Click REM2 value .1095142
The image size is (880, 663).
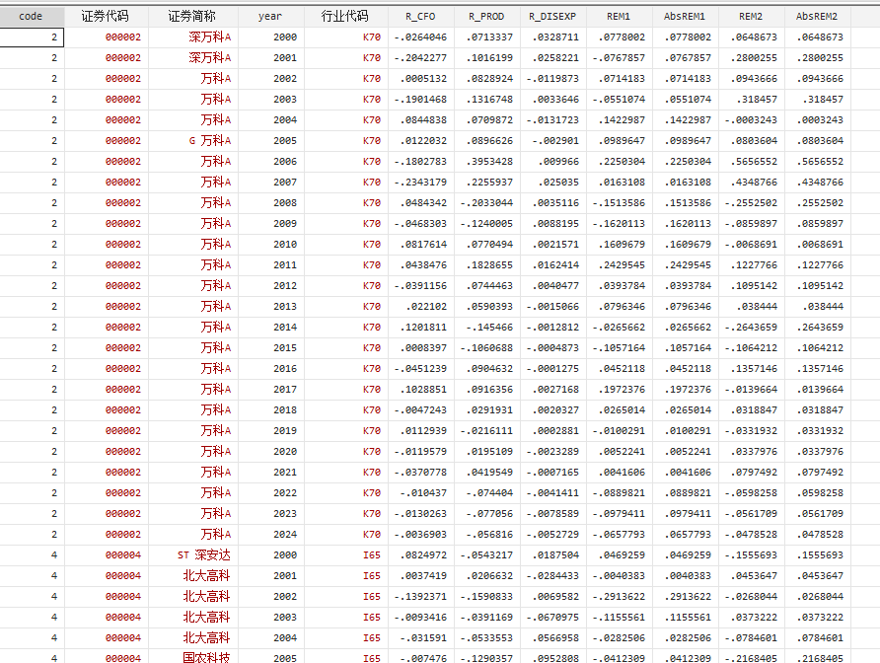pos(754,286)
